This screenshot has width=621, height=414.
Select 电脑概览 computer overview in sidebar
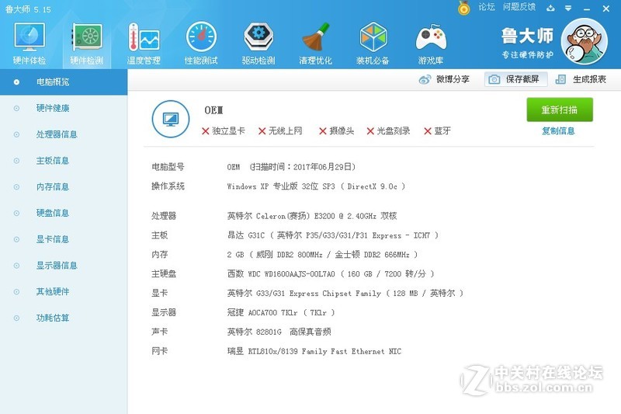64,82
